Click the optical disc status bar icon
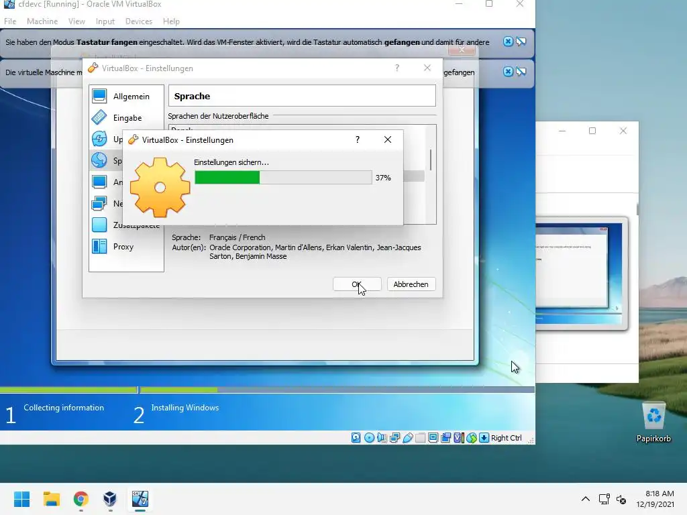 coord(369,437)
